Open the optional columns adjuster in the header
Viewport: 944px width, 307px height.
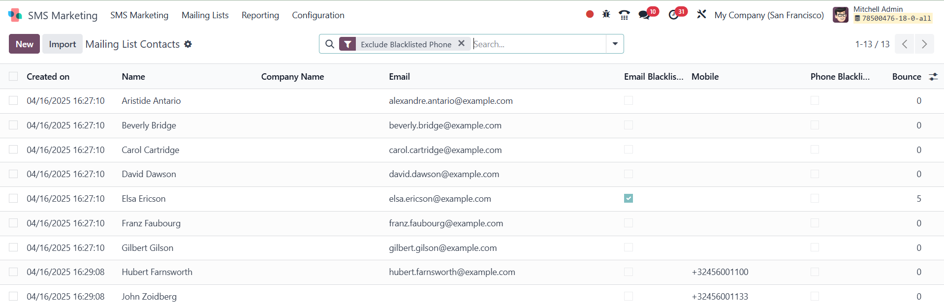coord(933,77)
